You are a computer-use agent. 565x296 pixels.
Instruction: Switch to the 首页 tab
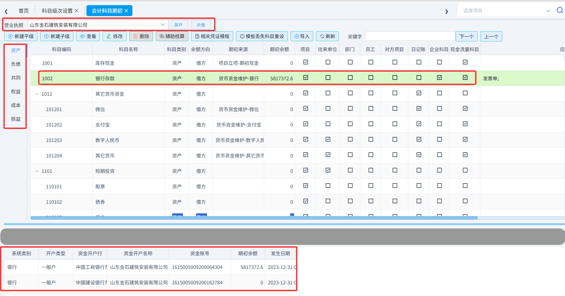(24, 11)
